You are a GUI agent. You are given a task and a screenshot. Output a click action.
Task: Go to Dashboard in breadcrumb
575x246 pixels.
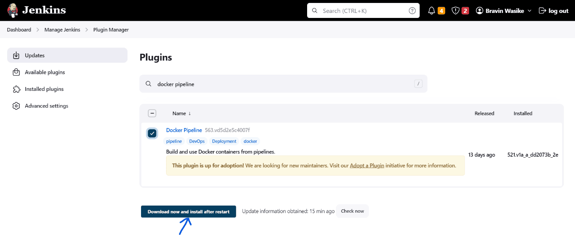pos(19,30)
